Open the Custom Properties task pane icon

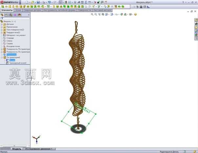click(x=196, y=38)
